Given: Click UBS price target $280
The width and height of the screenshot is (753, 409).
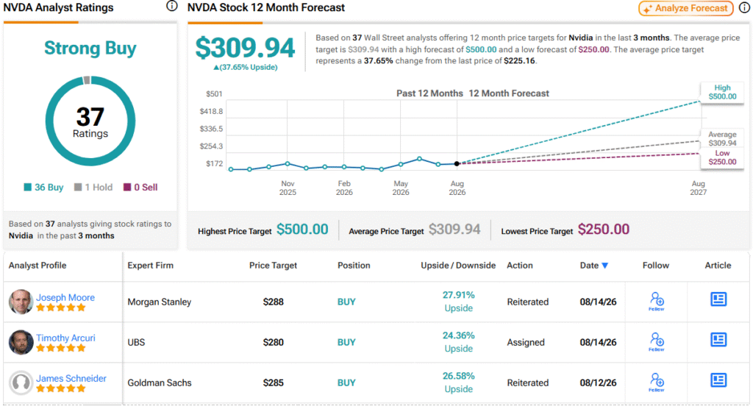Looking at the screenshot, I should (274, 342).
